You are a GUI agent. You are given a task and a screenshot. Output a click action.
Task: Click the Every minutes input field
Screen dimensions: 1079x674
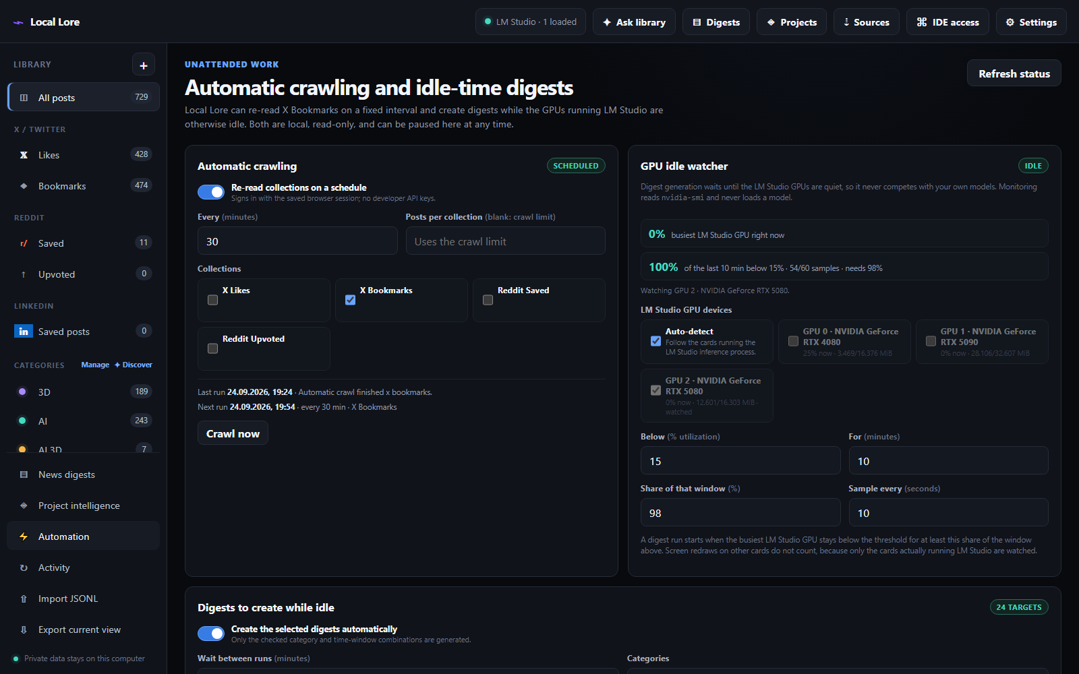(297, 241)
